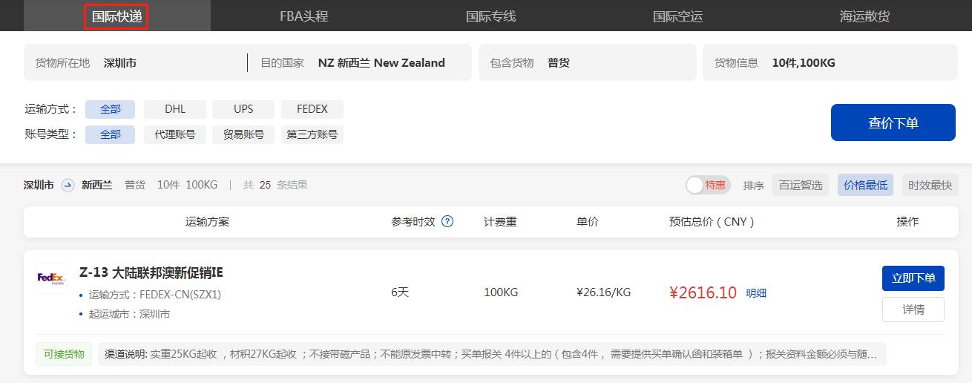972x383 pixels.
Task: Filter account type by 第三方账号
Action: (312, 134)
